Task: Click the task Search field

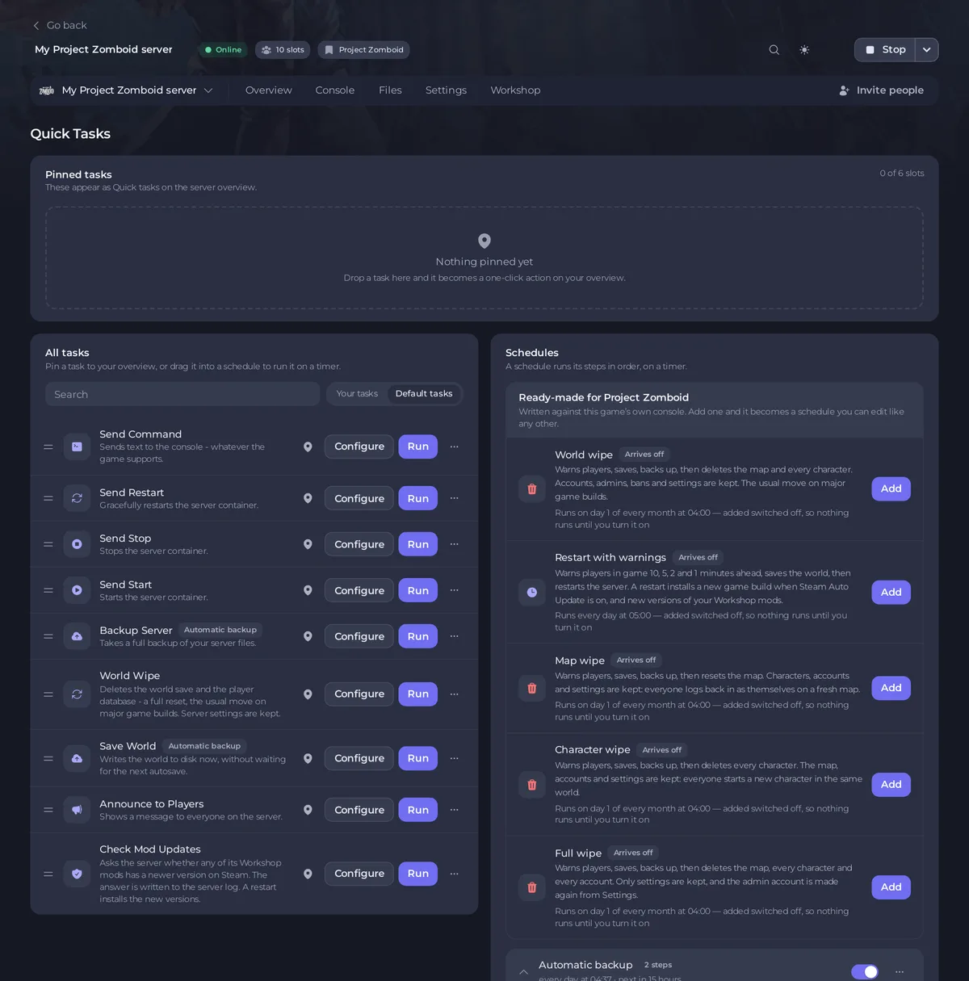Action: click(x=182, y=394)
